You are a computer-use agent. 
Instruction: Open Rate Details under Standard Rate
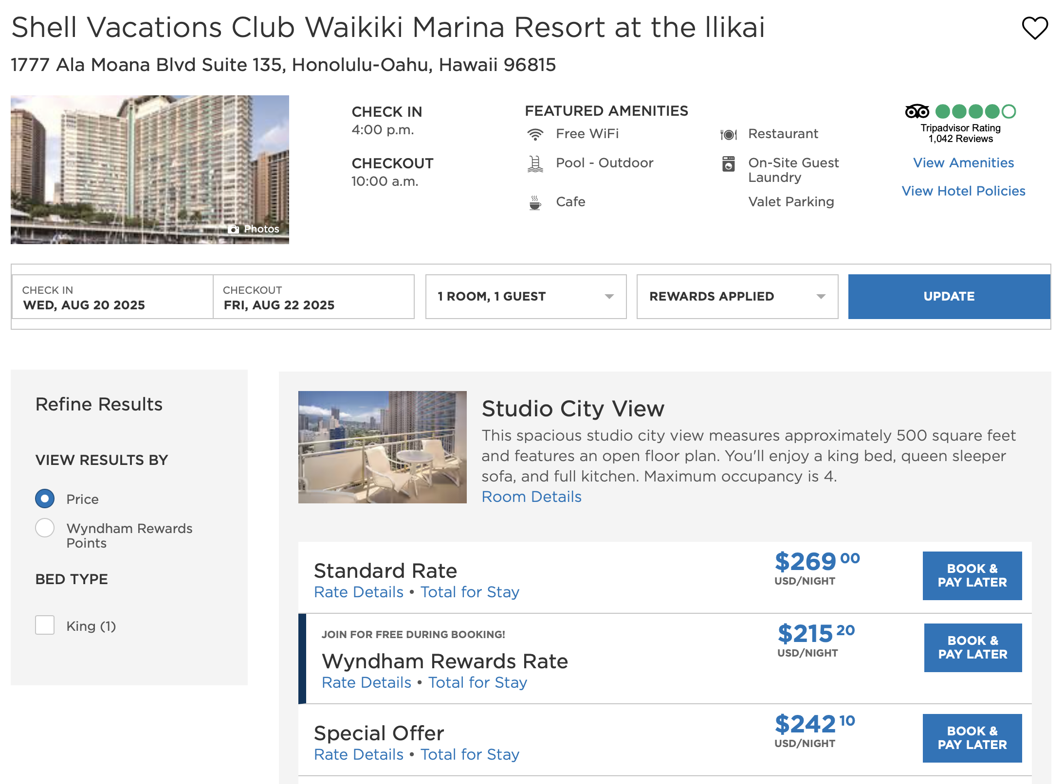pos(359,592)
